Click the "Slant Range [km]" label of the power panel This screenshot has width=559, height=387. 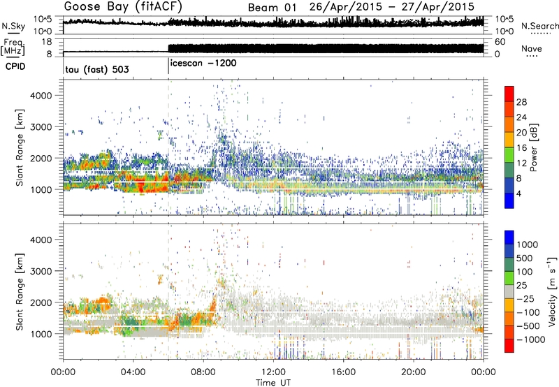tap(20, 147)
